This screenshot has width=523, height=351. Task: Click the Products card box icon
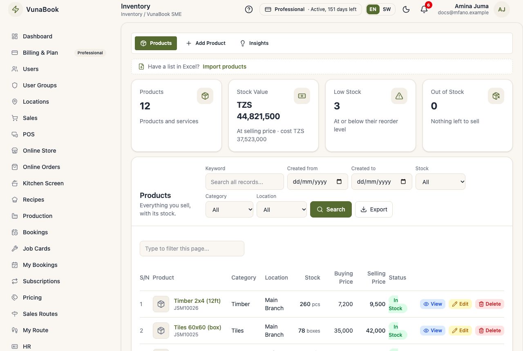click(205, 96)
